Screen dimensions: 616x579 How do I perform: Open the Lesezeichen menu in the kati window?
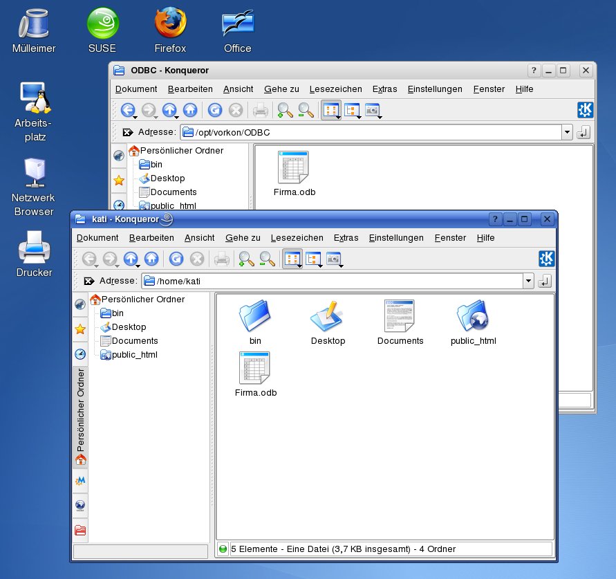pos(297,237)
